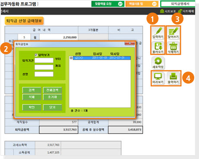Image resolution: width=199 pixels, height=159 pixels.
Task: Click the 초기화 reset button
Action: (x=53, y=97)
